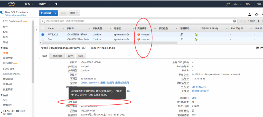Screen dimensions: 263x117
Task: Click the stopped status dot for AWS_CLI
Action: point(138,34)
